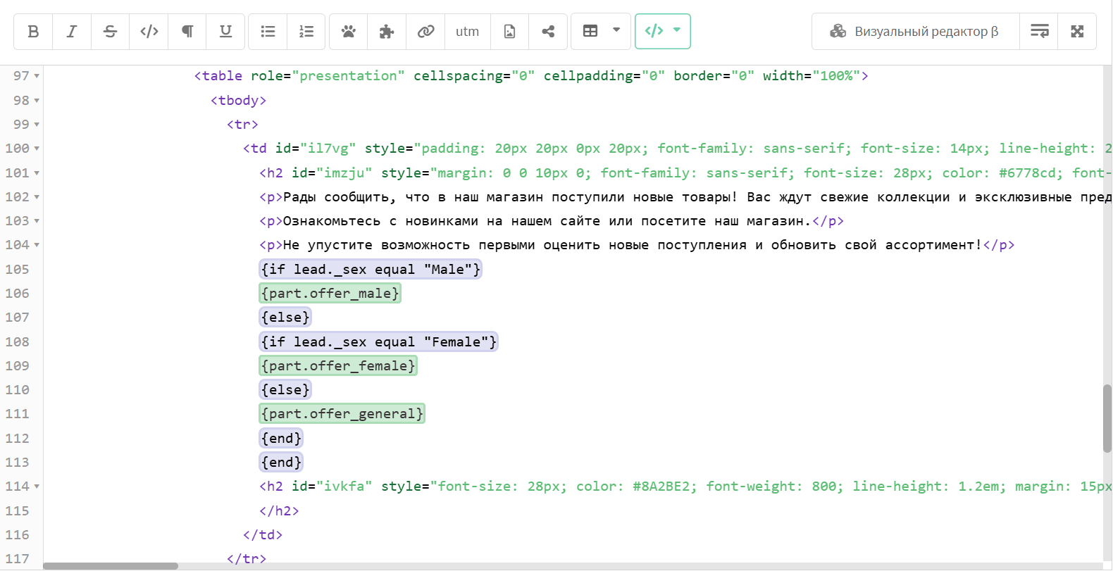Viewport: 1113px width, 571px height.
Task: Click the {end} tag on line 112
Action: (x=281, y=438)
